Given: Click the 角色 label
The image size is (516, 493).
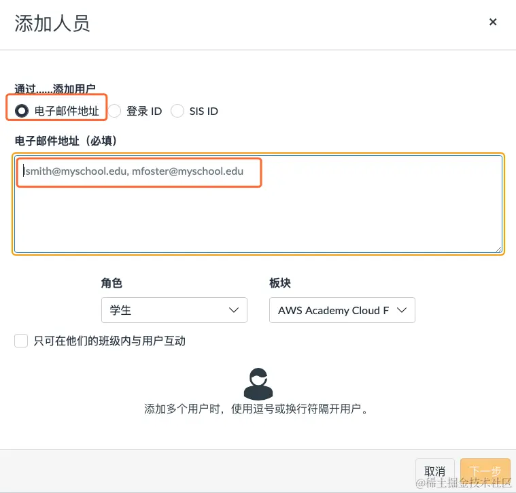Looking at the screenshot, I should tap(111, 283).
